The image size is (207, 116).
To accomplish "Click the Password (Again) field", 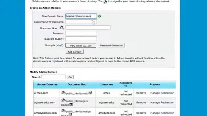I will click(81, 39).
